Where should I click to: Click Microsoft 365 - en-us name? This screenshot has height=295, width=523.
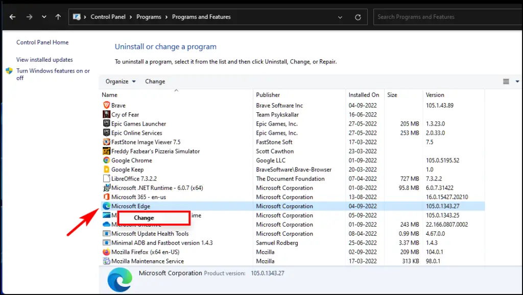[139, 197]
